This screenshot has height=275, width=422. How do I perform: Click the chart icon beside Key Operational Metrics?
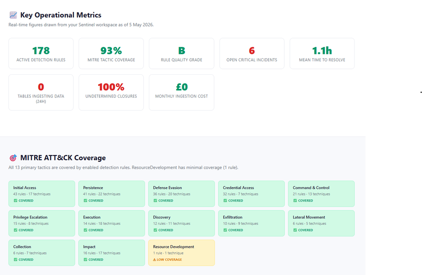[x=13, y=15]
